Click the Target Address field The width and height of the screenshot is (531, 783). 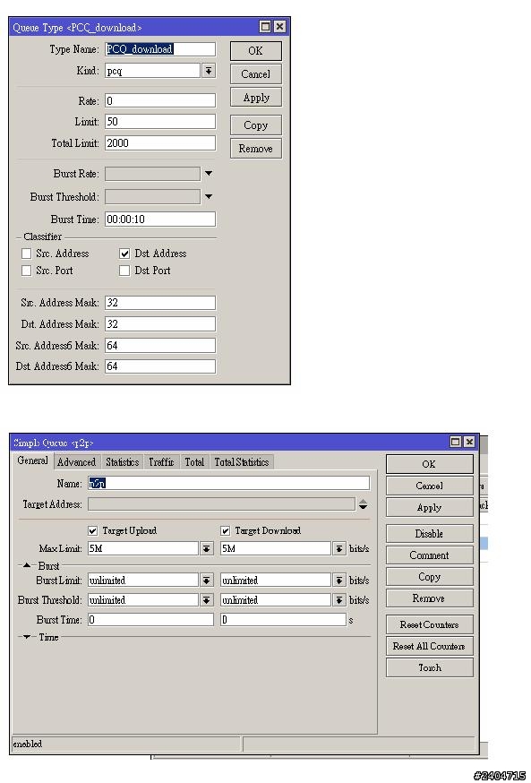tap(221, 504)
